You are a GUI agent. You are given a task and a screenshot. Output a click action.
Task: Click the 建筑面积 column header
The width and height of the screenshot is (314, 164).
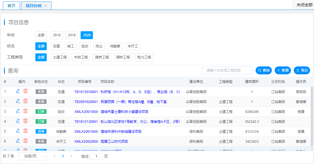coord(252,82)
